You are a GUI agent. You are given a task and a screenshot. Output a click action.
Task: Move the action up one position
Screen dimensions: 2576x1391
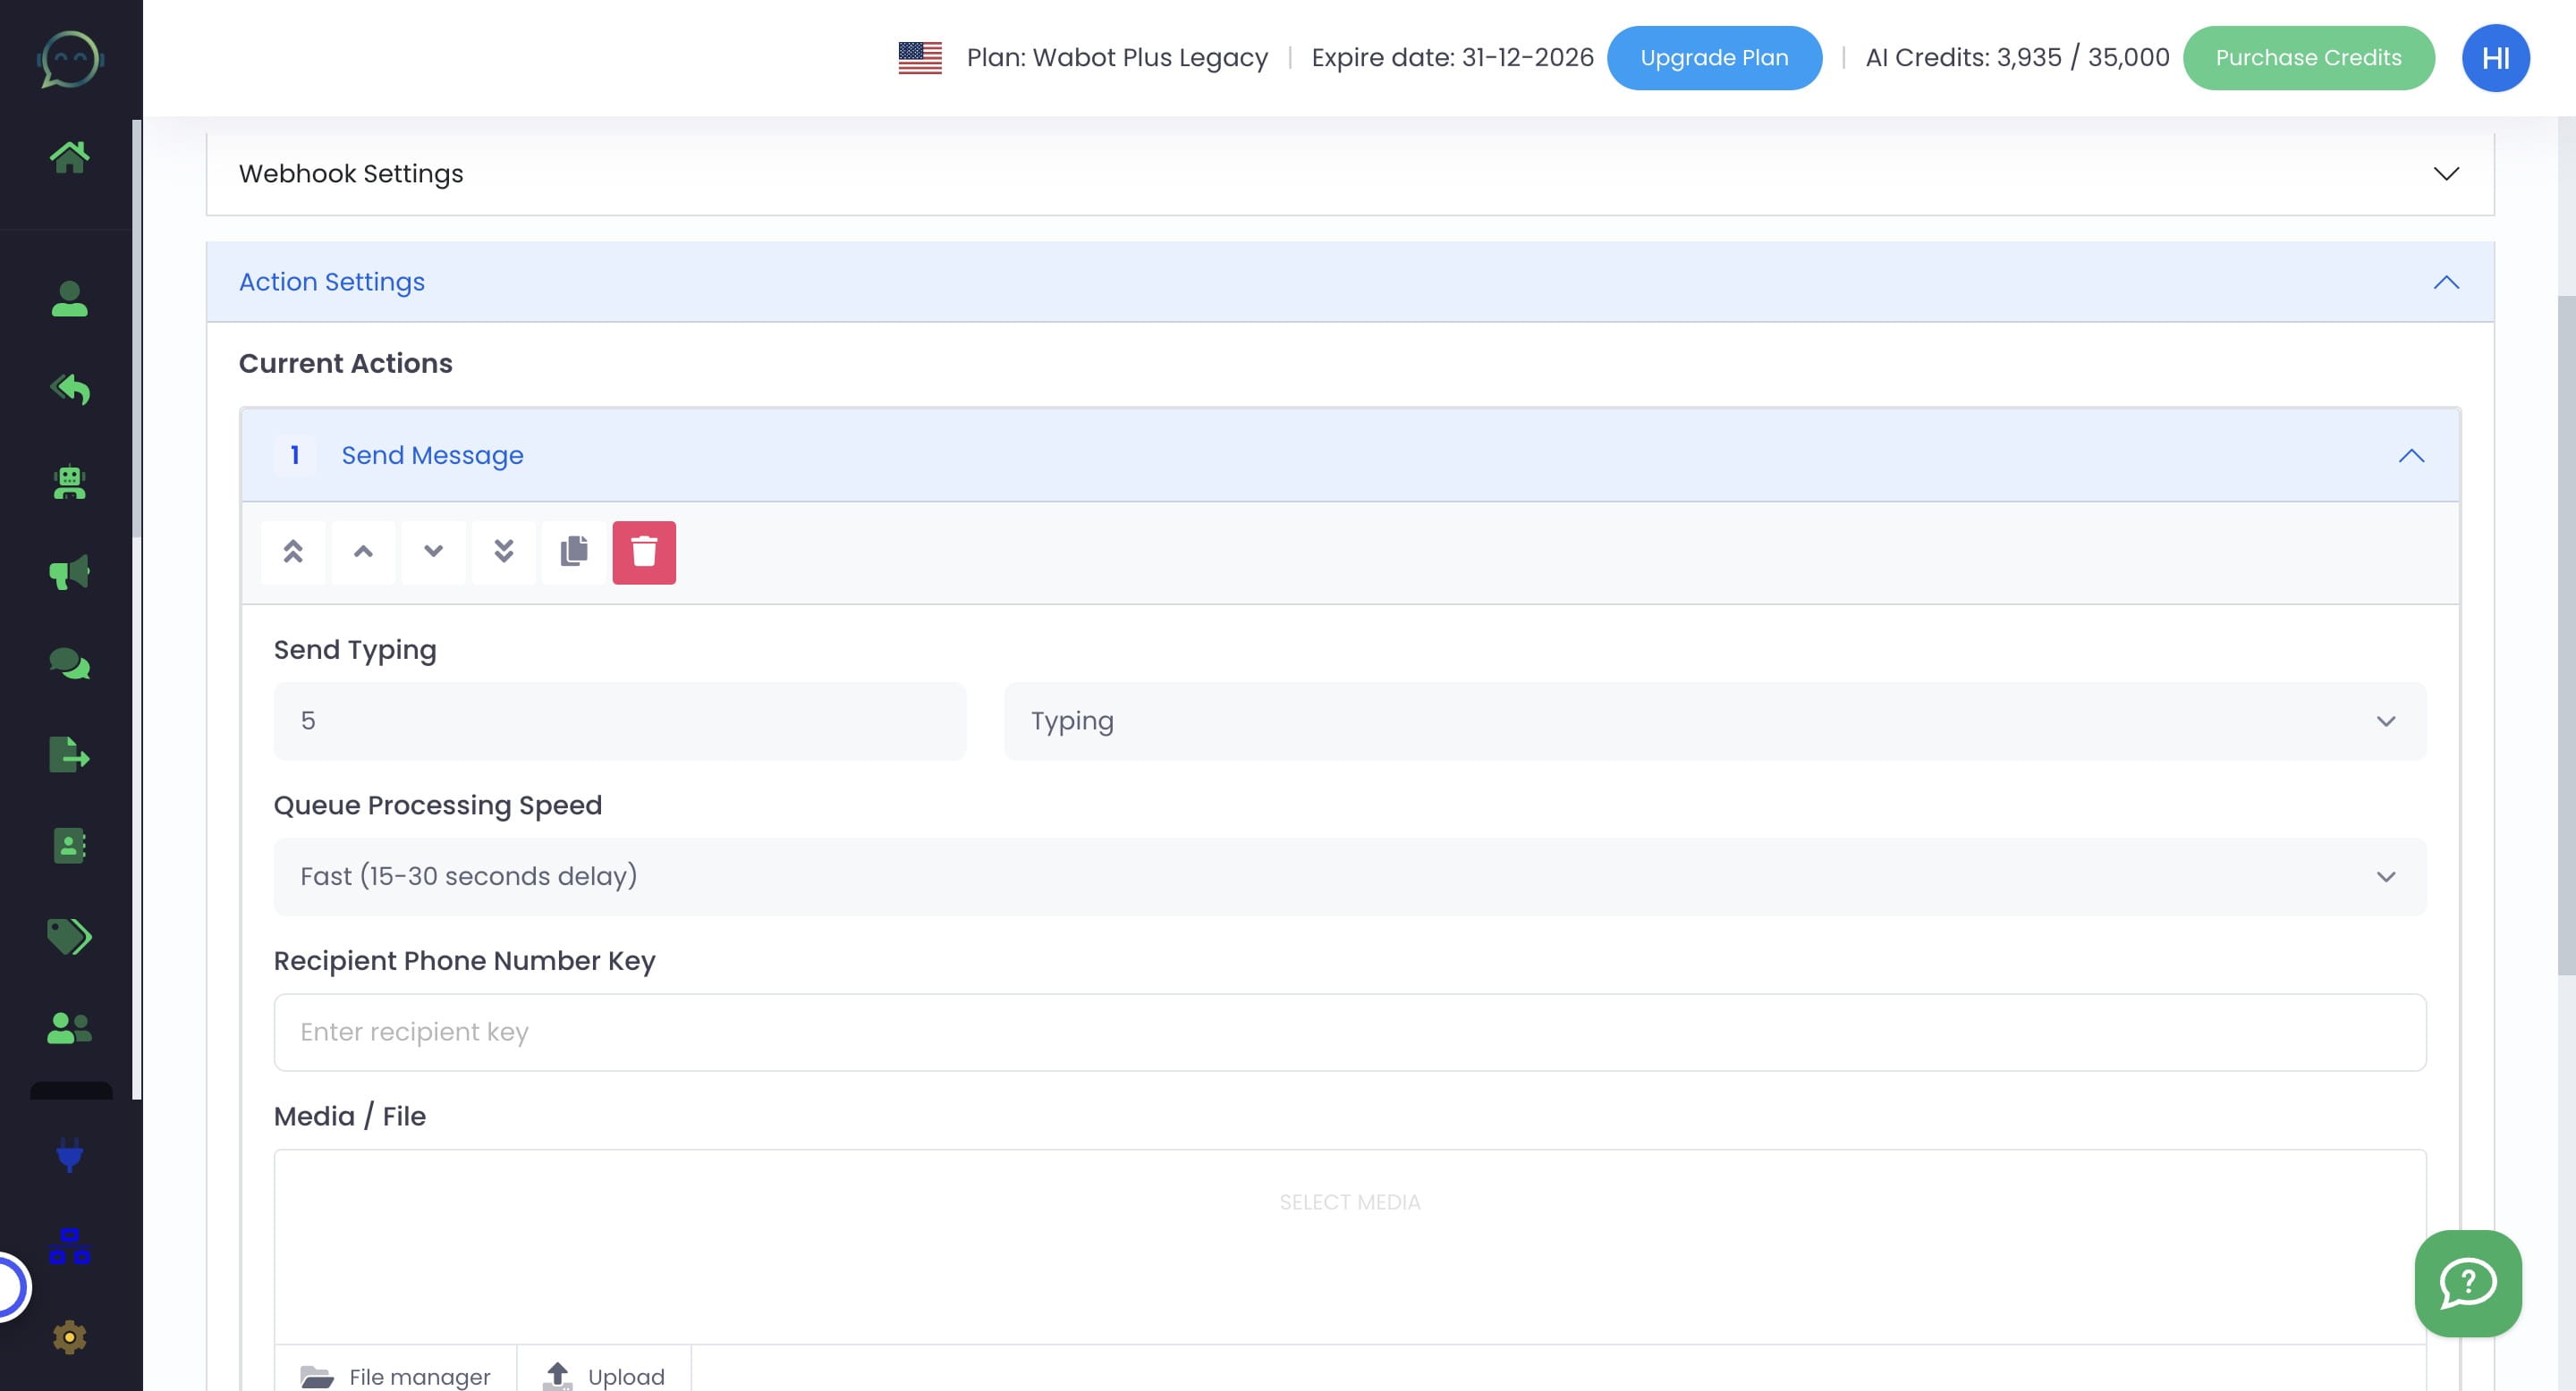coord(364,552)
